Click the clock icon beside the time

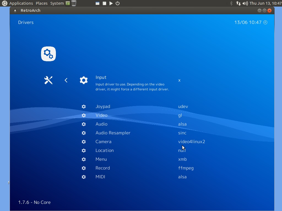pos(265,23)
